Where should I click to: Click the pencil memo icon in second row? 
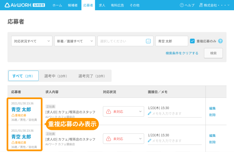pyautogui.click(x=149, y=141)
